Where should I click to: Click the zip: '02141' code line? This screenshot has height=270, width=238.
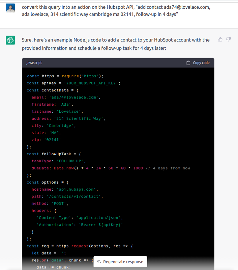(46, 140)
